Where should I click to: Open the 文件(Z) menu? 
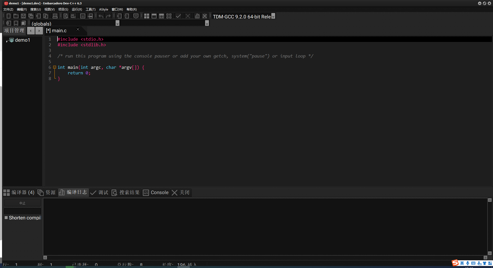[x=8, y=9]
